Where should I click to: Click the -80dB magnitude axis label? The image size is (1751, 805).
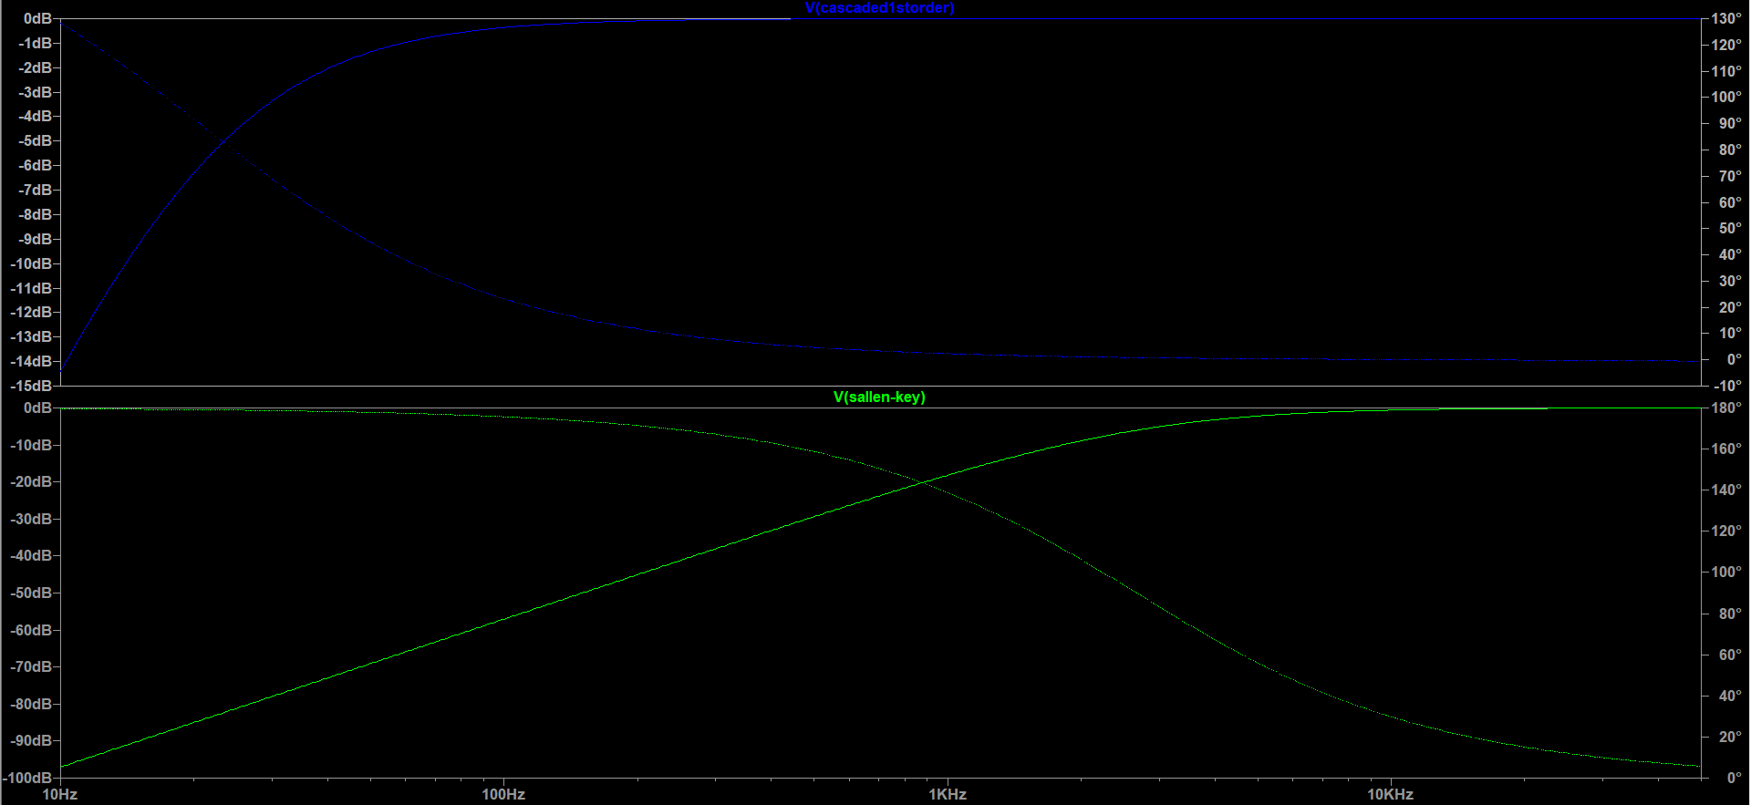click(31, 704)
